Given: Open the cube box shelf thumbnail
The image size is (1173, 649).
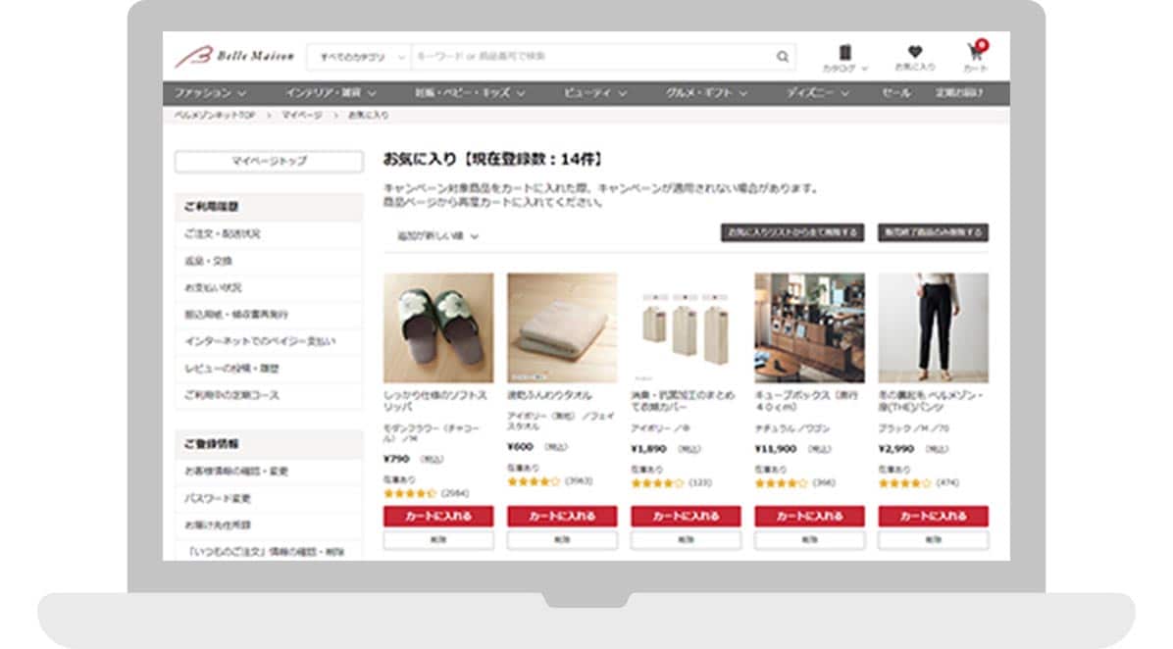Looking at the screenshot, I should click(809, 328).
